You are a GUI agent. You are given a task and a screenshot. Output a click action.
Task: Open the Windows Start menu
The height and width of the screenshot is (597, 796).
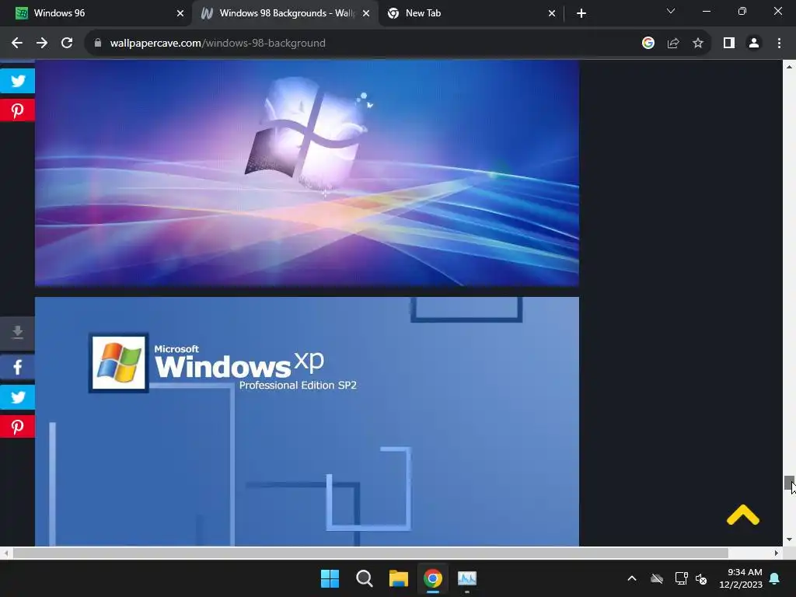pyautogui.click(x=330, y=578)
